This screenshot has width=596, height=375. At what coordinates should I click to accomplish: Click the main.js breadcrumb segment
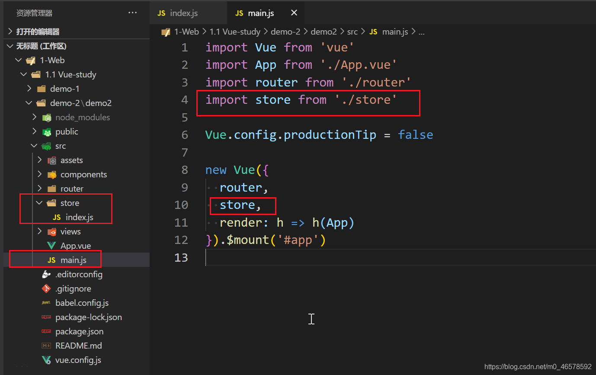pyautogui.click(x=395, y=32)
